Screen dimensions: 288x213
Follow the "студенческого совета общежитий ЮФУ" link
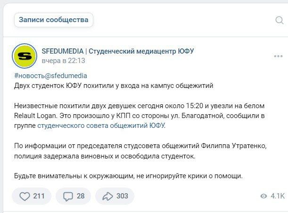101,126
